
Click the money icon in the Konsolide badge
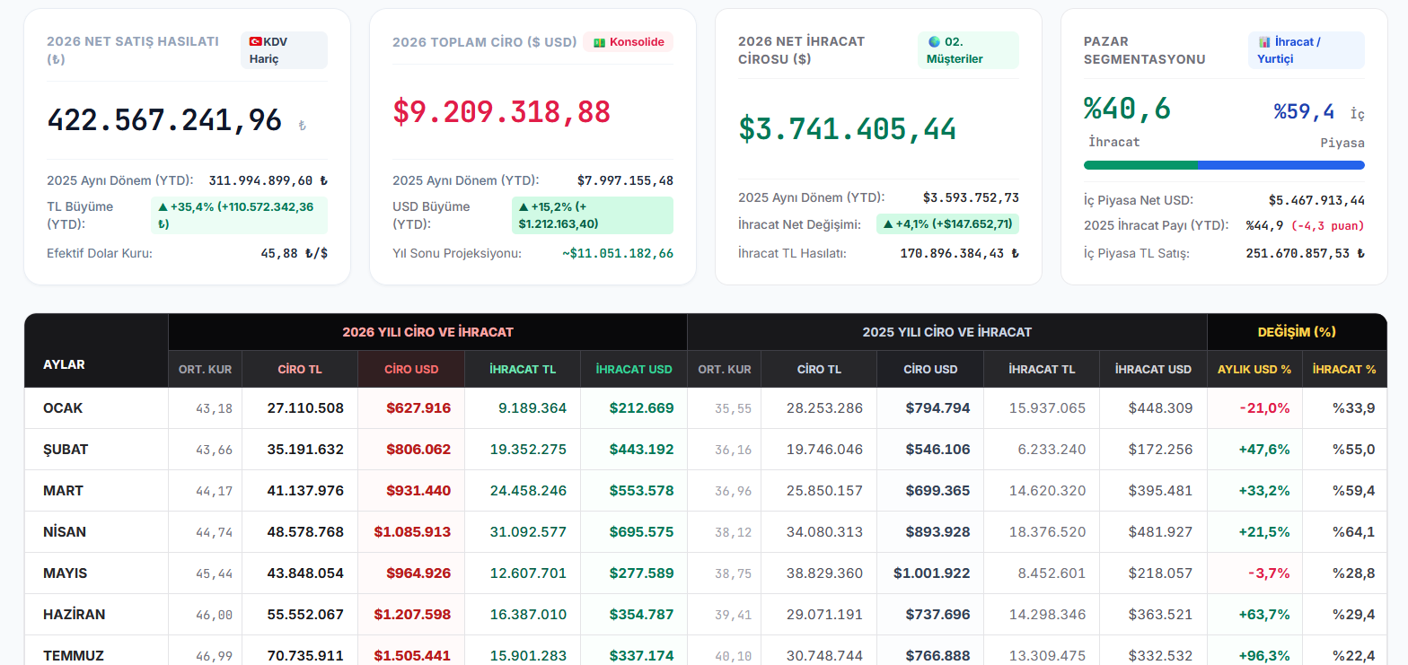coord(599,42)
